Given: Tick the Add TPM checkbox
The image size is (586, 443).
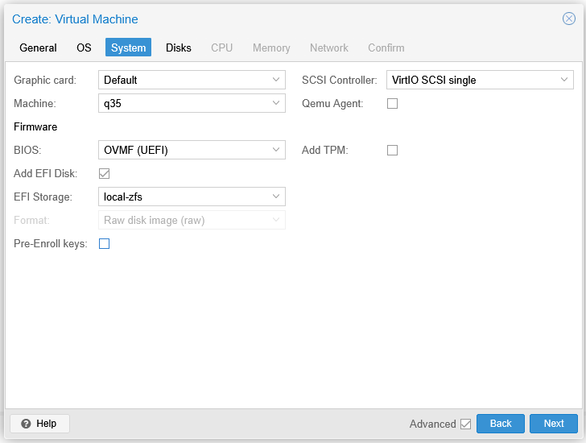Looking at the screenshot, I should [x=393, y=150].
